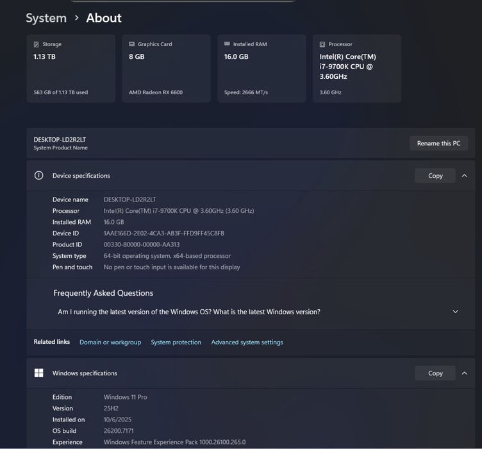The height and width of the screenshot is (449, 482).
Task: Select the Processor value in Device specifications
Action: click(x=179, y=211)
